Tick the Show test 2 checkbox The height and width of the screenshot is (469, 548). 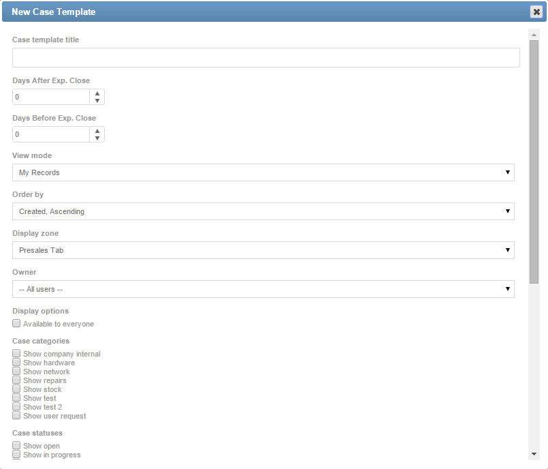tap(16, 406)
